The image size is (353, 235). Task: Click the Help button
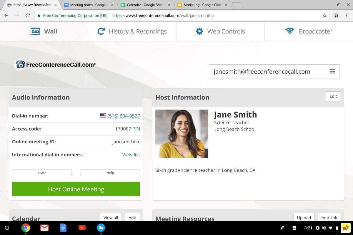pos(110,173)
